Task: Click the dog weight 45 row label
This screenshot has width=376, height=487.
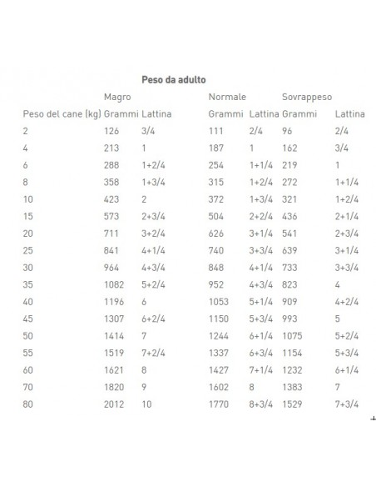Action: click(28, 319)
